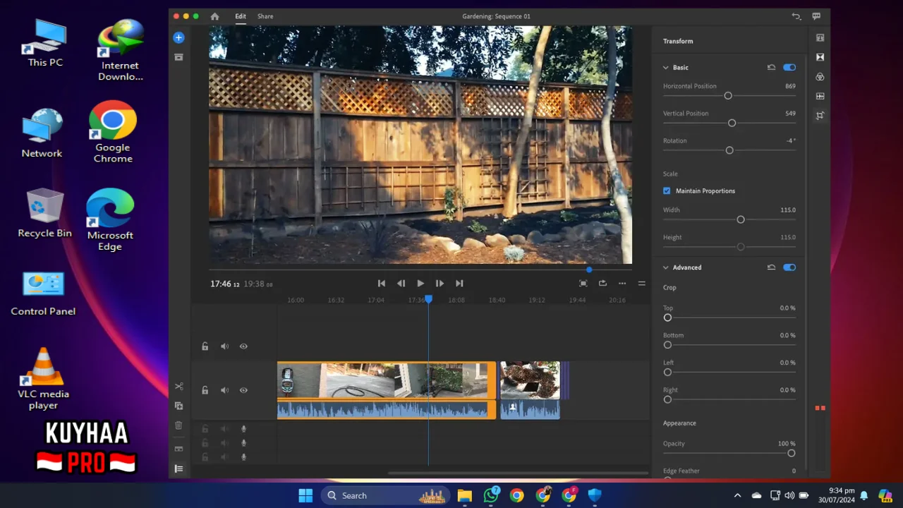Play the sequence preview

point(420,284)
